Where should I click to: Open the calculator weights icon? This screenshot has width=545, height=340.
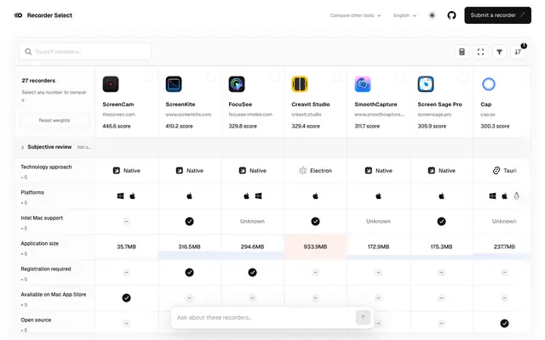click(462, 52)
